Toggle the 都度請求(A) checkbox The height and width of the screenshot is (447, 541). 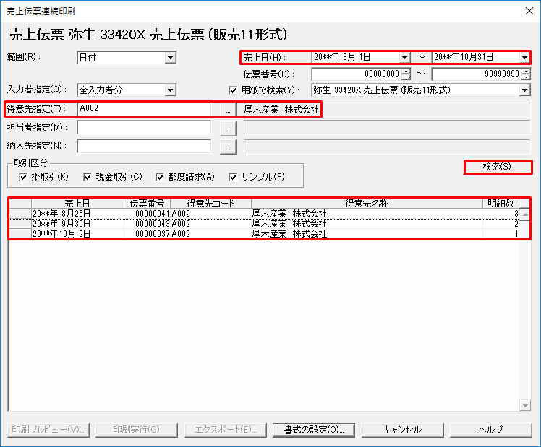[160, 177]
